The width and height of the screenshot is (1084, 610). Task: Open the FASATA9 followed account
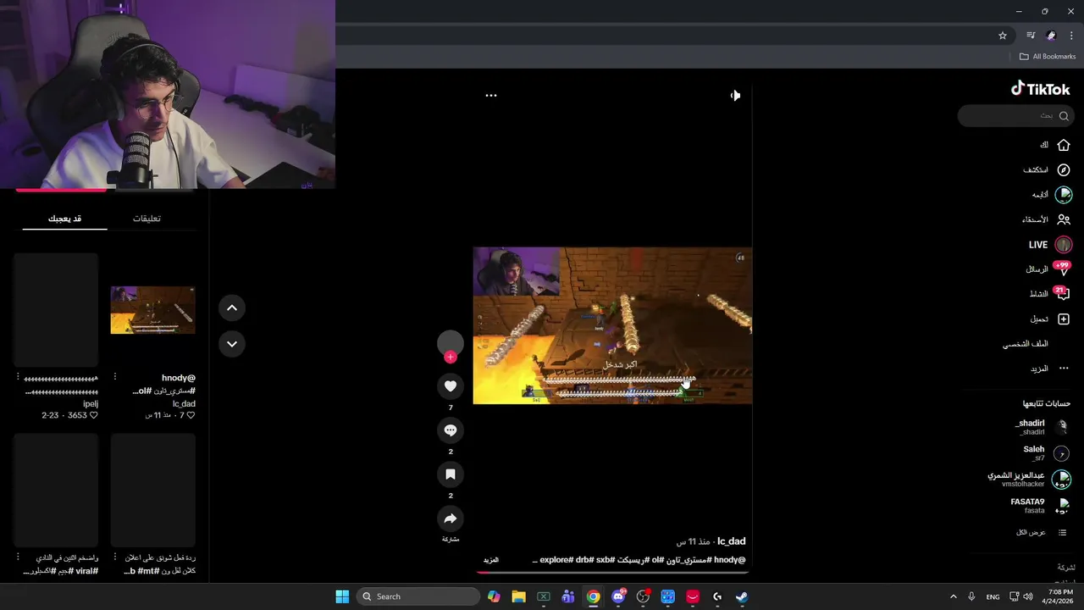(x=1040, y=506)
